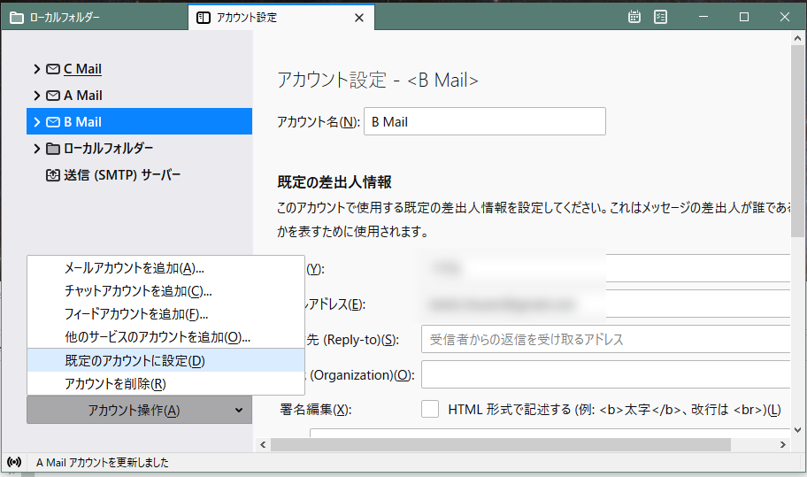Click the online status icon in status bar
Viewport: 807px width, 477px height.
(14, 462)
